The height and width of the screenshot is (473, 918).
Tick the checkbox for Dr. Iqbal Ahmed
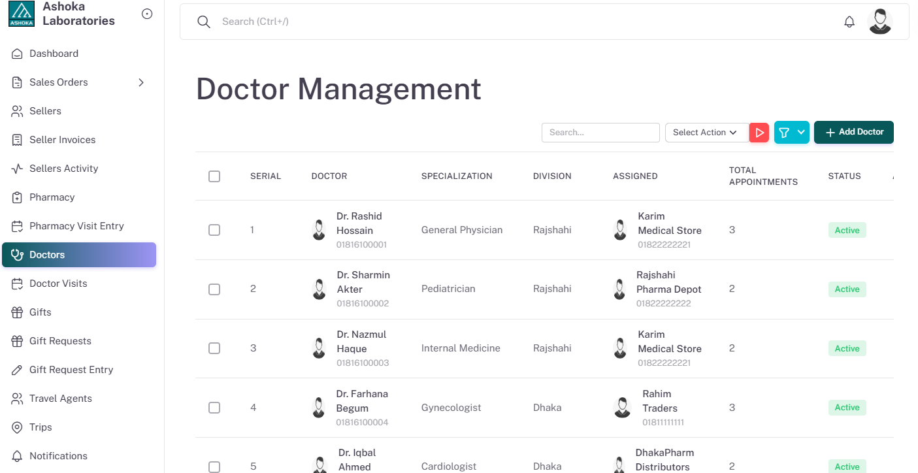pyautogui.click(x=214, y=467)
